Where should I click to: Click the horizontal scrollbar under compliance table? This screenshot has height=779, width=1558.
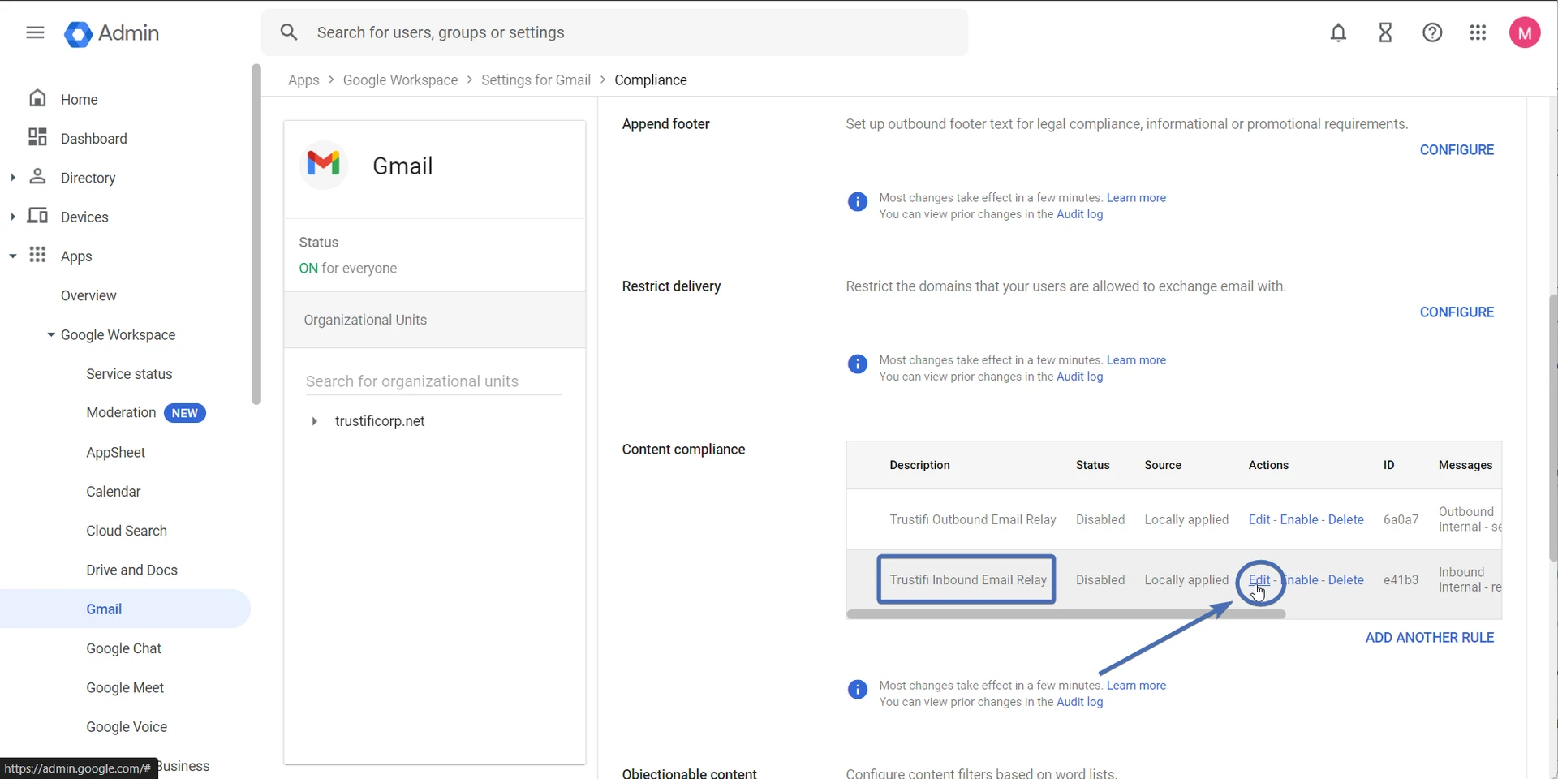point(1065,614)
